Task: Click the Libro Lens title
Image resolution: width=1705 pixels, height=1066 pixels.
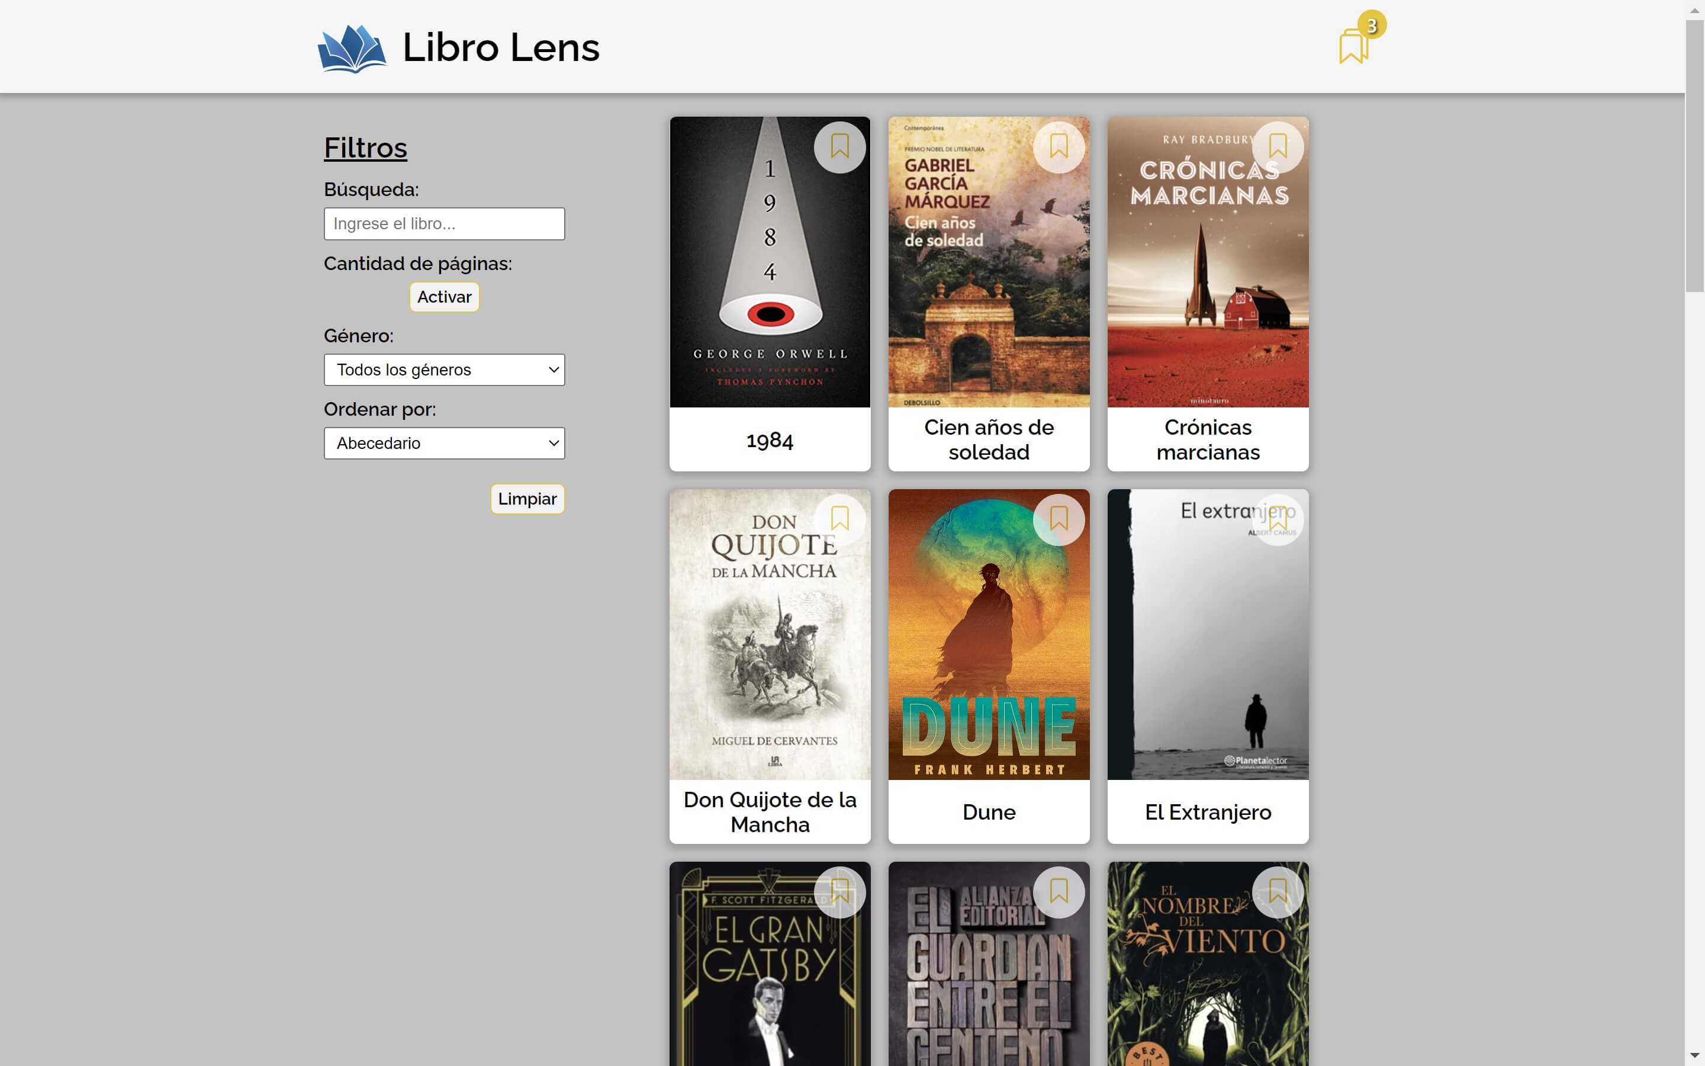Action: pos(500,47)
